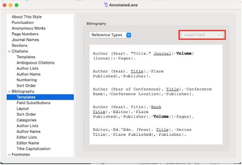
Task: Open Page Numbers settings
Action: point(25,34)
